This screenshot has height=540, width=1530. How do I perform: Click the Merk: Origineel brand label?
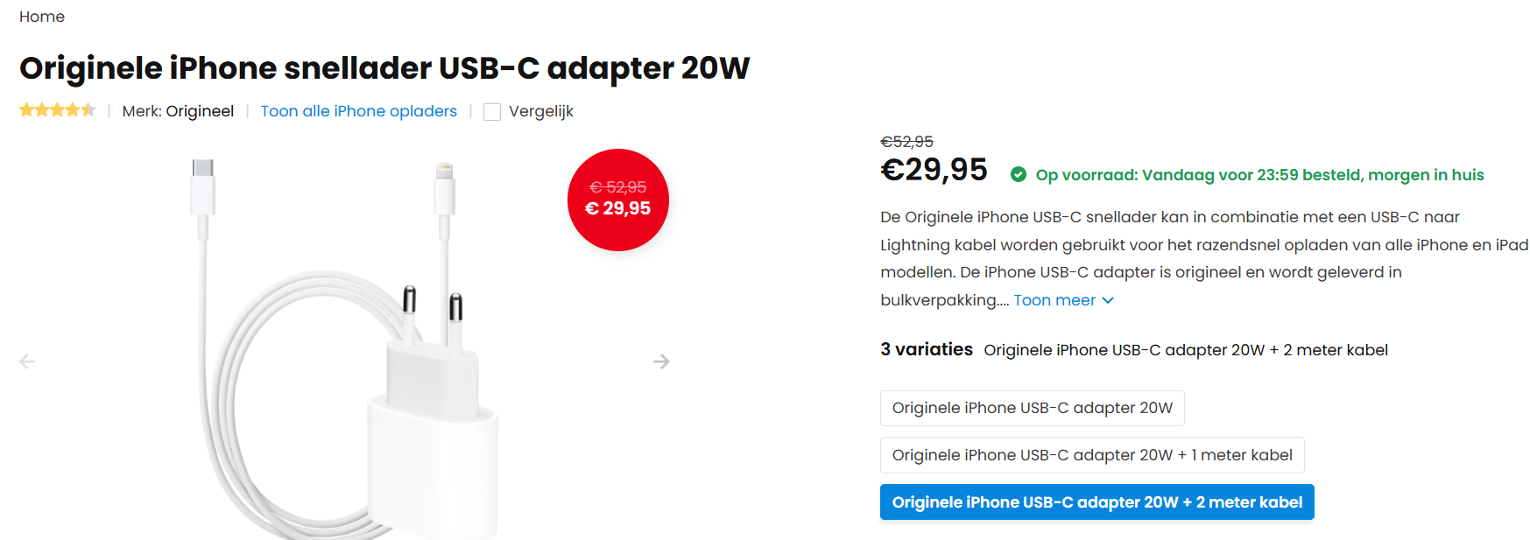(178, 111)
